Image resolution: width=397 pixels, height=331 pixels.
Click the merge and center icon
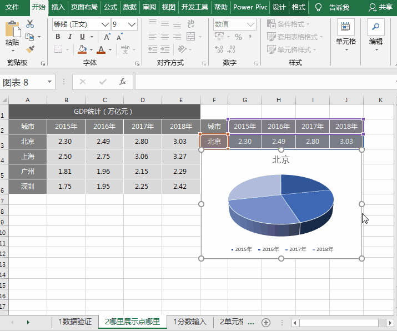coord(191,37)
